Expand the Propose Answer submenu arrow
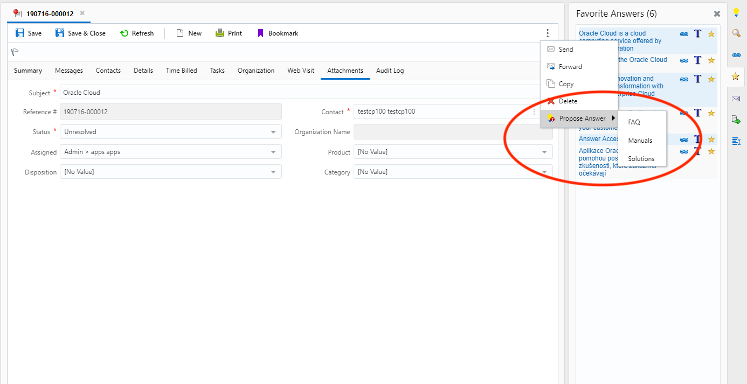 point(613,118)
